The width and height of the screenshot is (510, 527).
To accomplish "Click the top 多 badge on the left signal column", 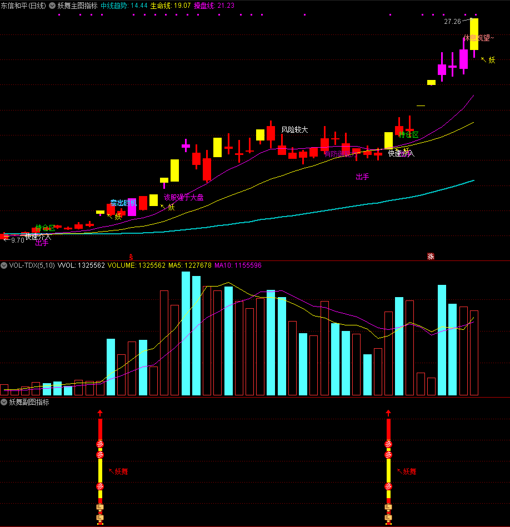I will pos(100,444).
